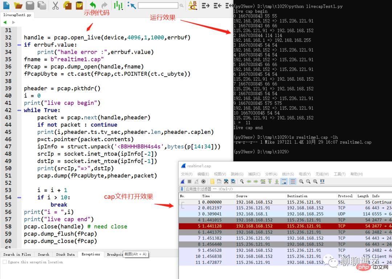Click the magnifier beside the toolbar search box
Image resolution: width=392 pixels, height=279 pixels.
pyautogui.click(x=181, y=5)
